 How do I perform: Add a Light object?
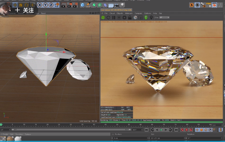coord(122,5)
